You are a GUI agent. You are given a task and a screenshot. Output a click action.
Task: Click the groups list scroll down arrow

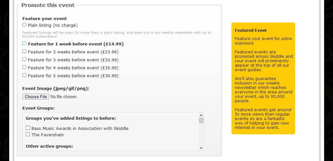[201, 148]
